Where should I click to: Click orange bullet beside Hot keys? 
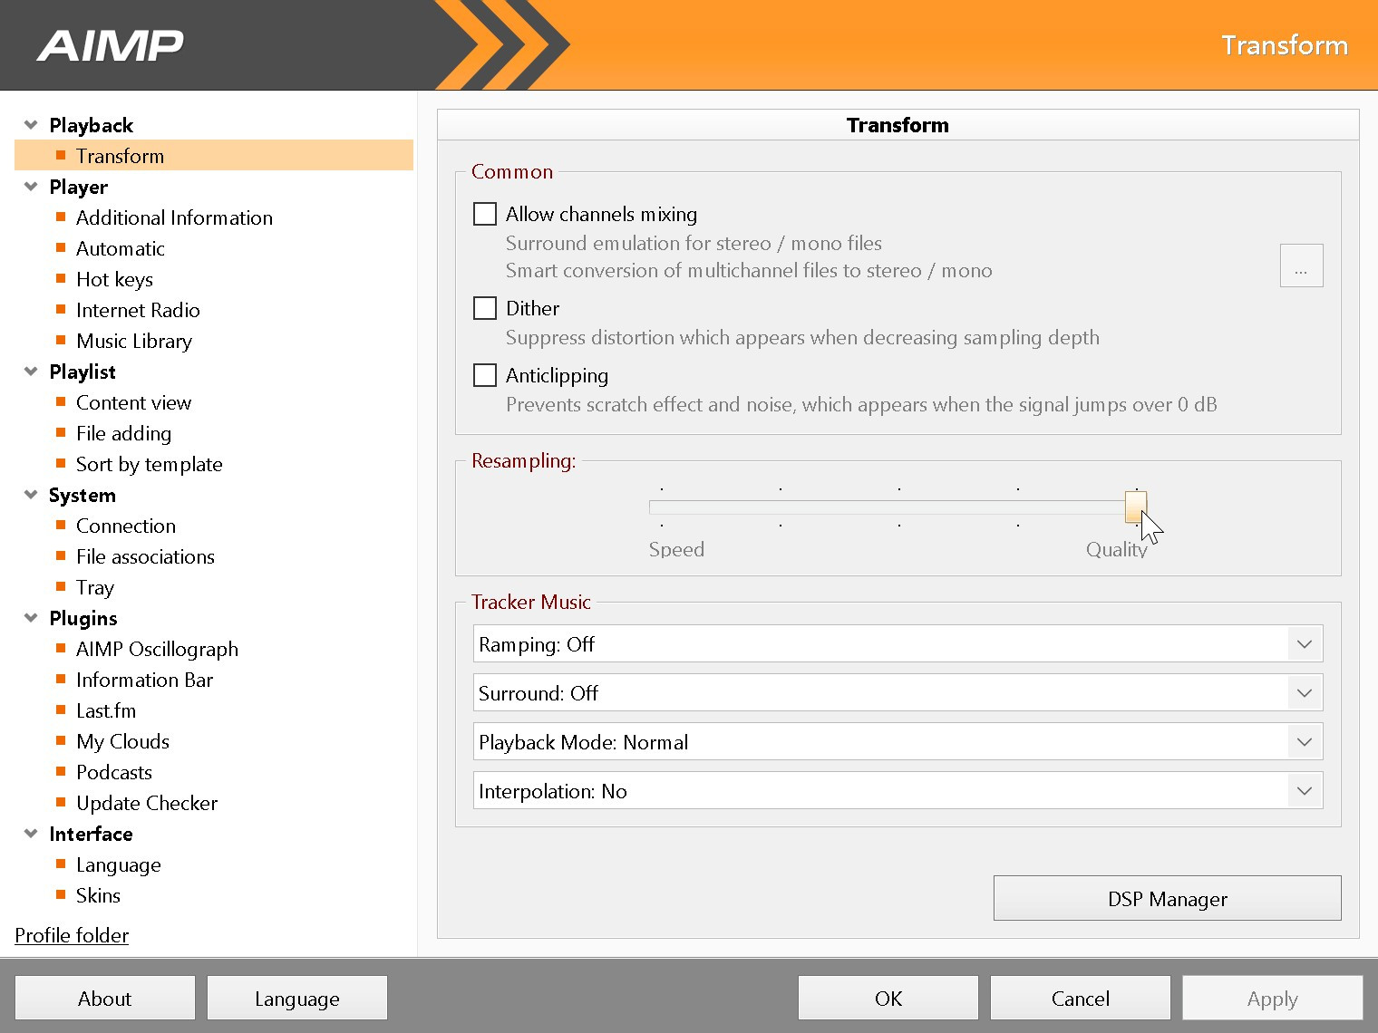click(x=61, y=279)
